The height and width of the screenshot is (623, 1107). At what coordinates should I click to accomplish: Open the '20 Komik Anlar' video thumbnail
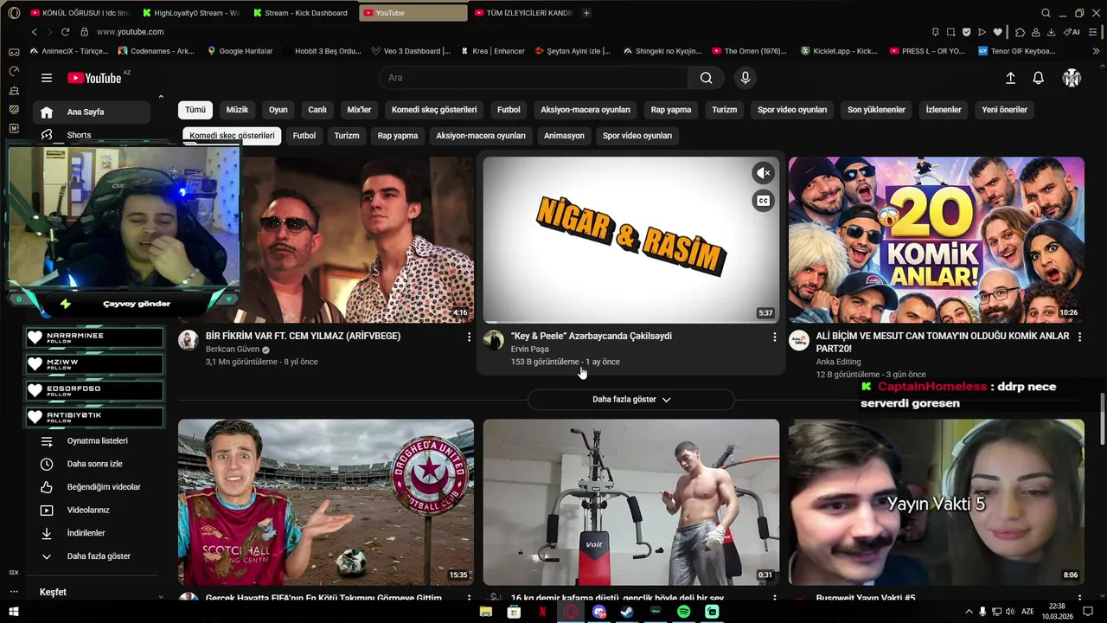tap(937, 240)
